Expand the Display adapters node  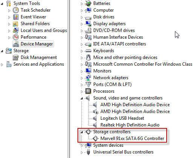tap(82, 24)
